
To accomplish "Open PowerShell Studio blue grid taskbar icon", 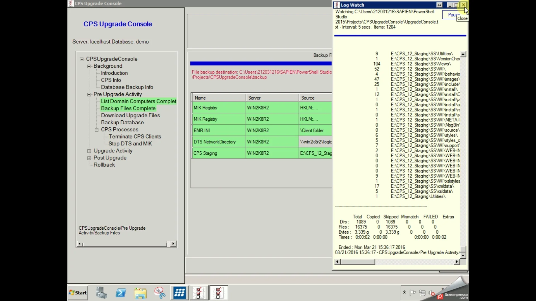I will pyautogui.click(x=180, y=293).
